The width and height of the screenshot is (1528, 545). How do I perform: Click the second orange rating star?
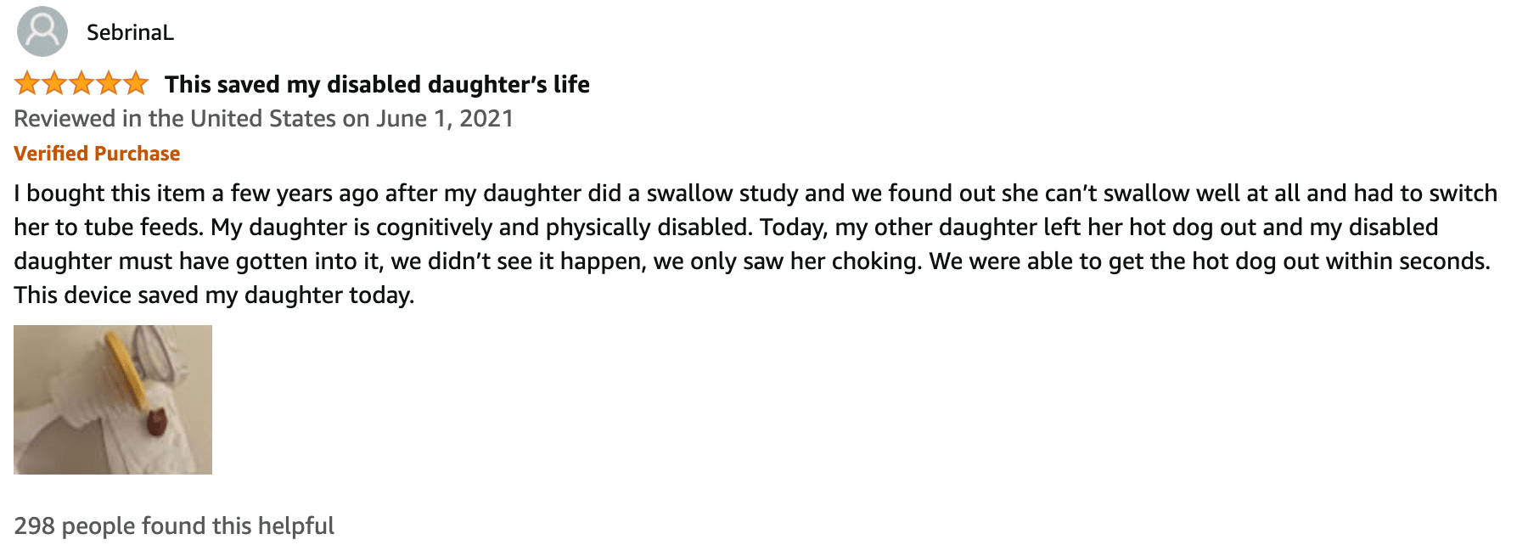click(x=54, y=83)
